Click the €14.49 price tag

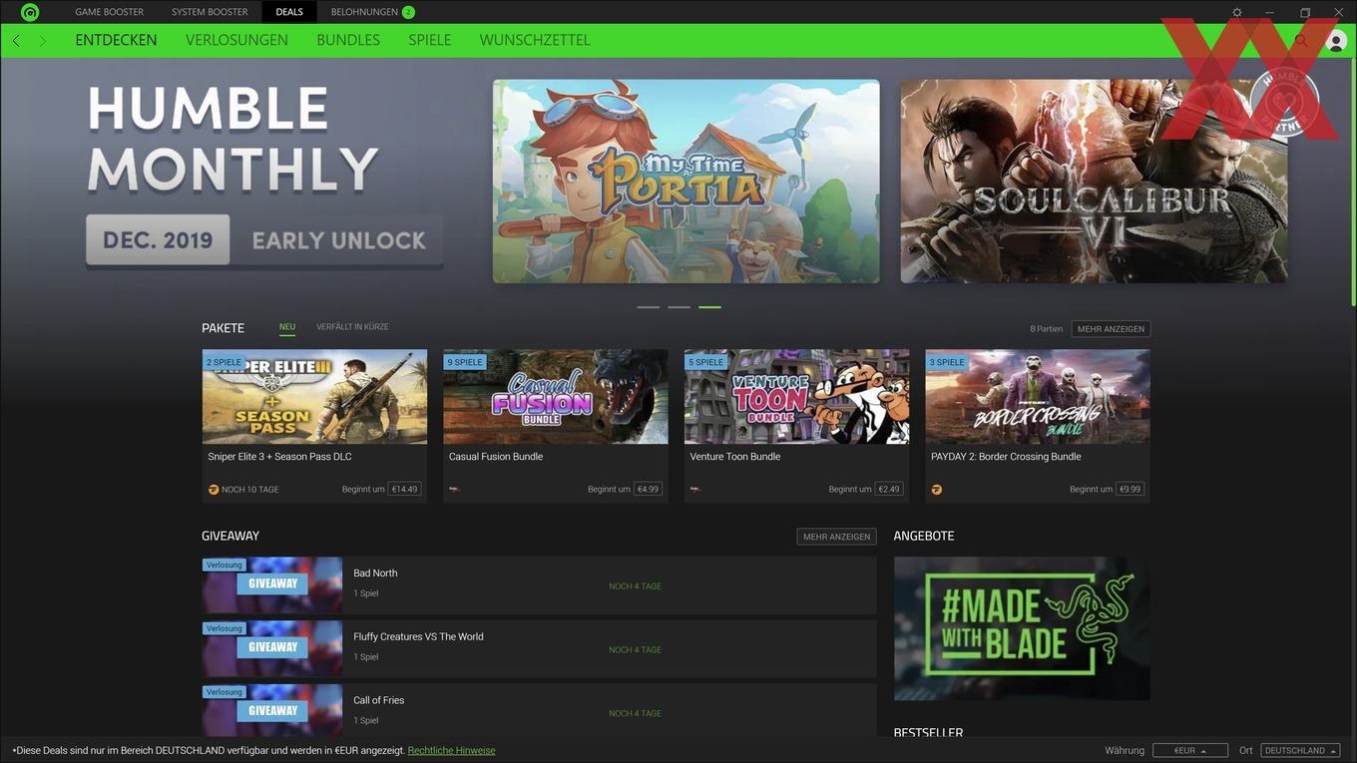coord(404,490)
